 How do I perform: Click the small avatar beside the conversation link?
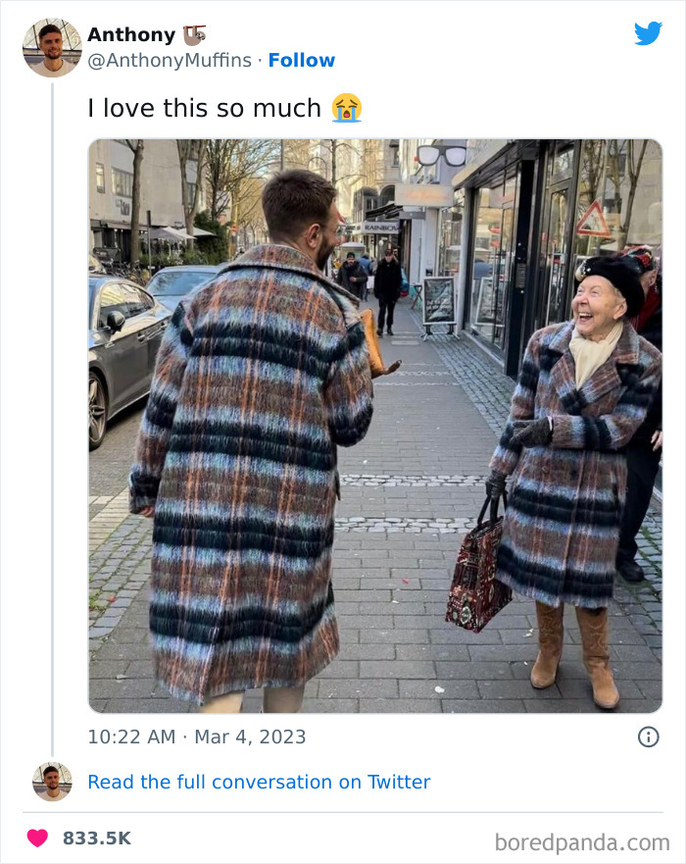tap(51, 782)
